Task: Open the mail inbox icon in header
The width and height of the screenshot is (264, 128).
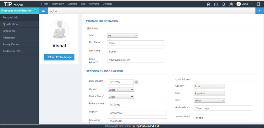Action: coord(208,4)
